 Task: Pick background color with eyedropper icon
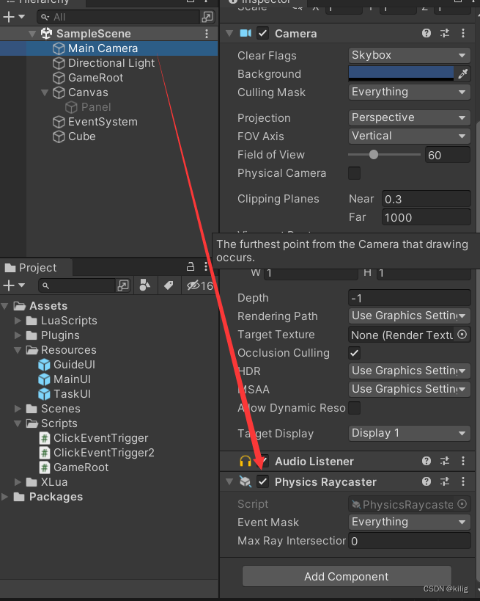tap(462, 73)
